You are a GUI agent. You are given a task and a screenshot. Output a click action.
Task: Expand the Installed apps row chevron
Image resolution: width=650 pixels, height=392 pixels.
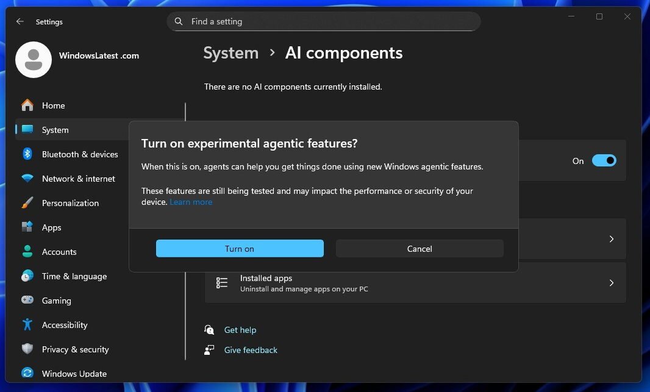pos(611,282)
